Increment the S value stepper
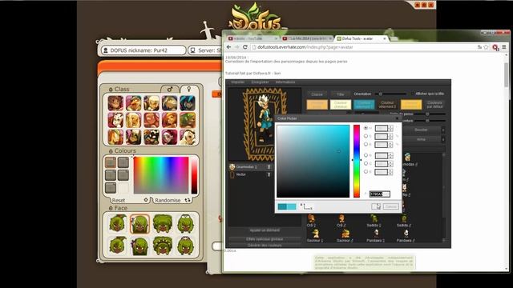513x288 pixels. tap(390, 135)
